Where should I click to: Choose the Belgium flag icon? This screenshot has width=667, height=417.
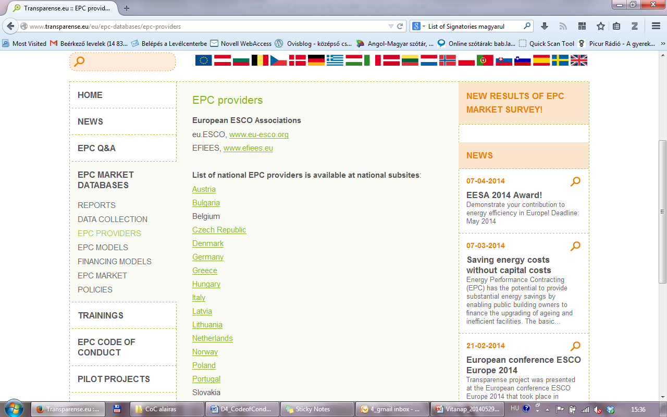(260, 60)
